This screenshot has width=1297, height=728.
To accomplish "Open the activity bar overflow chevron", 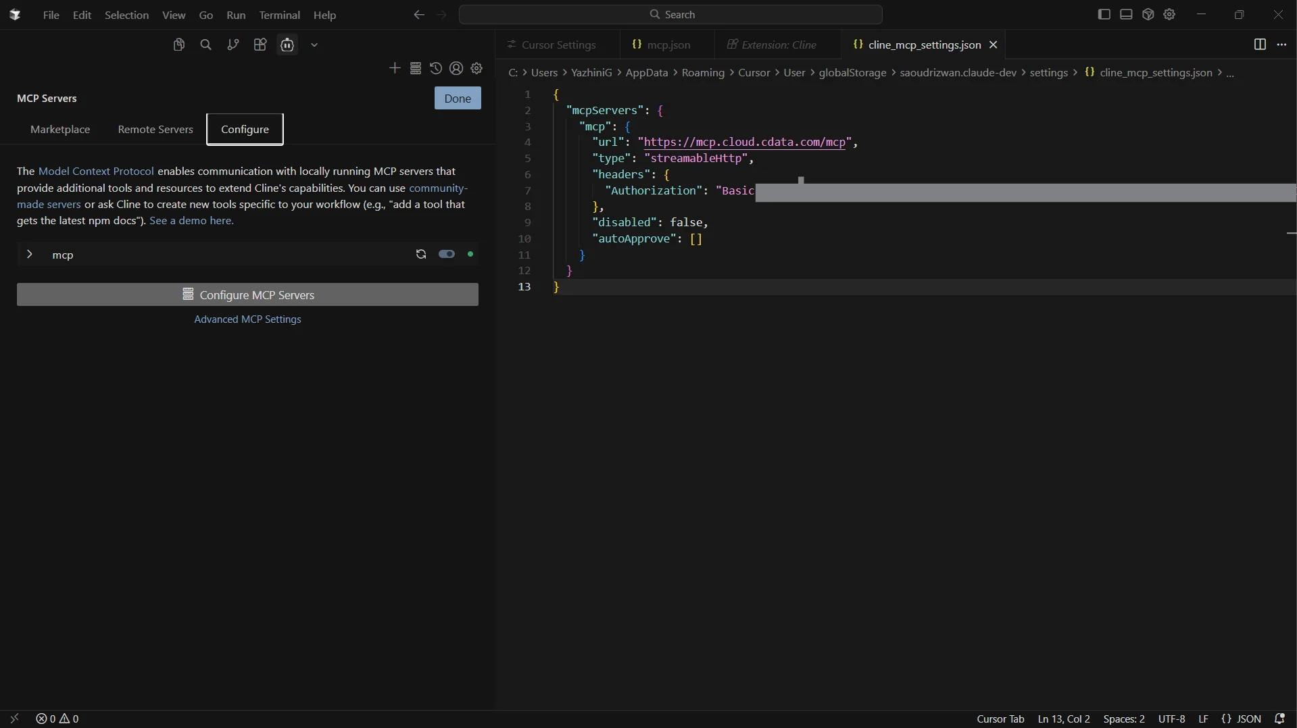I will tap(314, 45).
